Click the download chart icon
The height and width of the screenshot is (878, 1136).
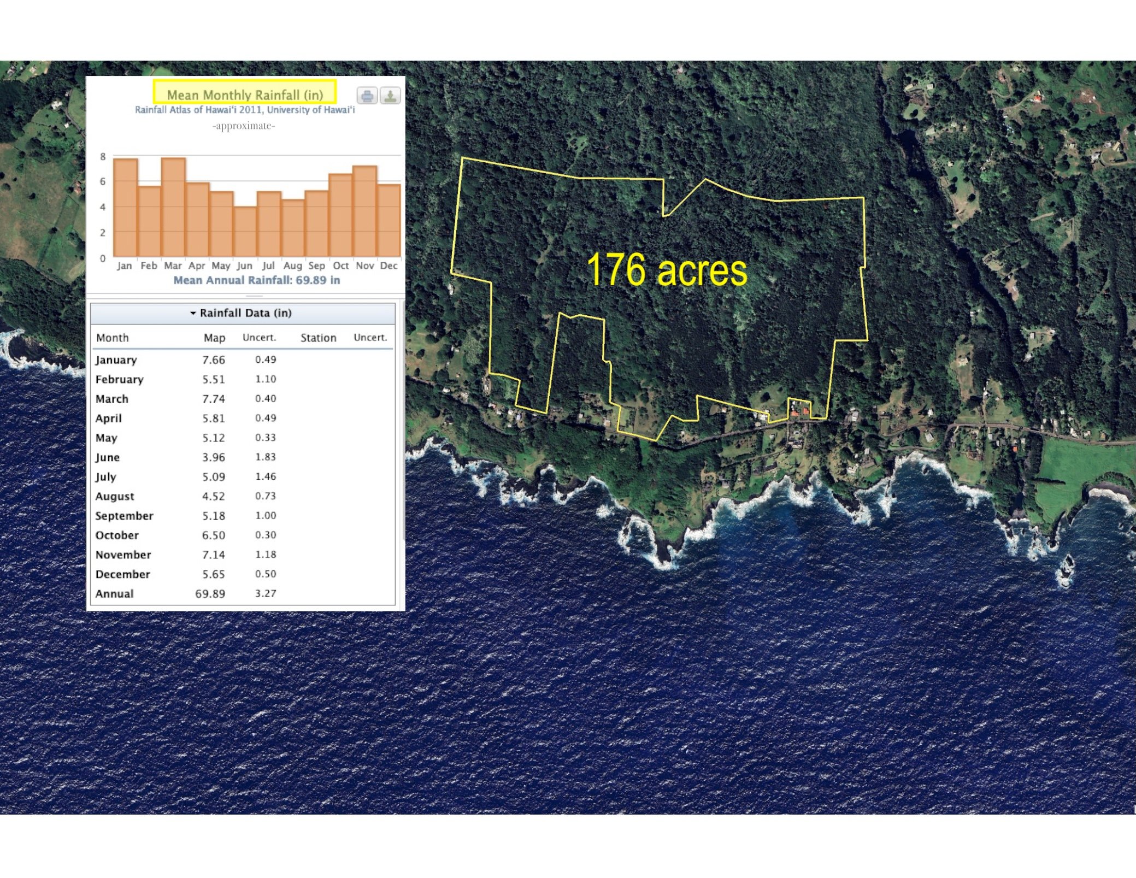tap(390, 96)
